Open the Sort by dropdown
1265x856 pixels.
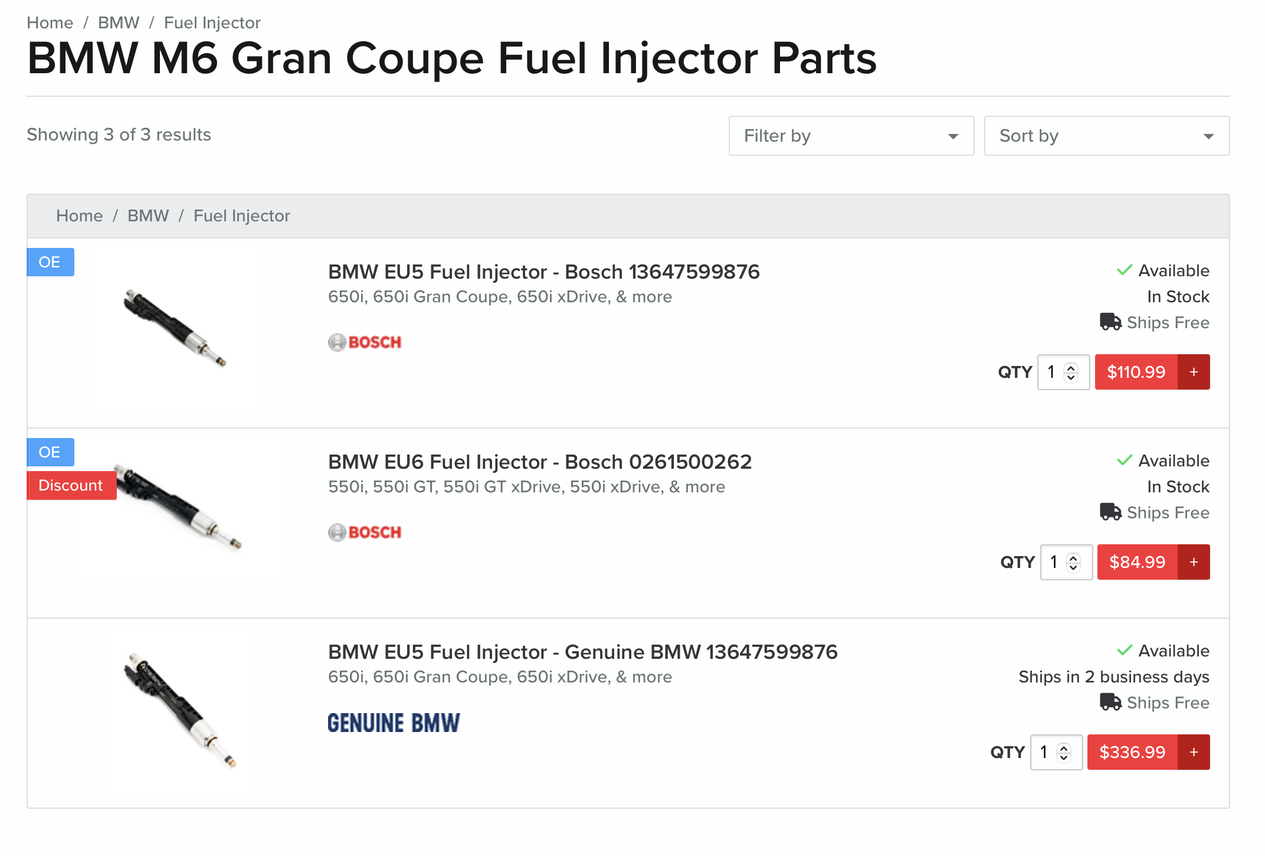pyautogui.click(x=1106, y=136)
